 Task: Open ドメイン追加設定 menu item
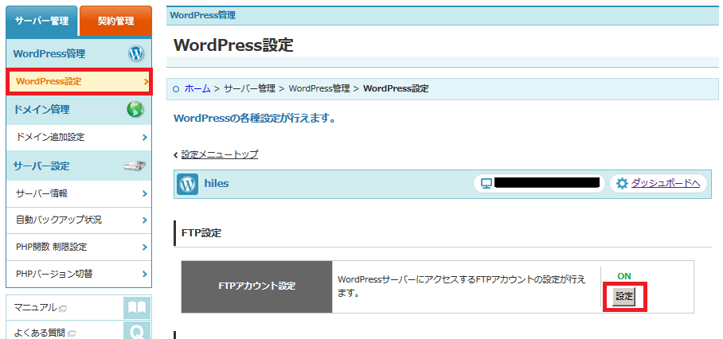[79, 137]
